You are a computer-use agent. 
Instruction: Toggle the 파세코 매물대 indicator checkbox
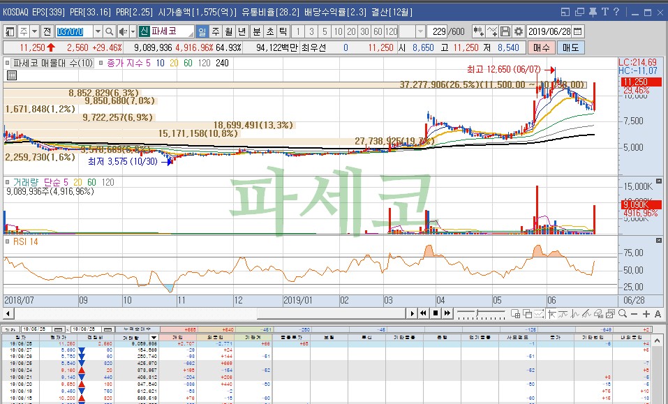coord(7,63)
